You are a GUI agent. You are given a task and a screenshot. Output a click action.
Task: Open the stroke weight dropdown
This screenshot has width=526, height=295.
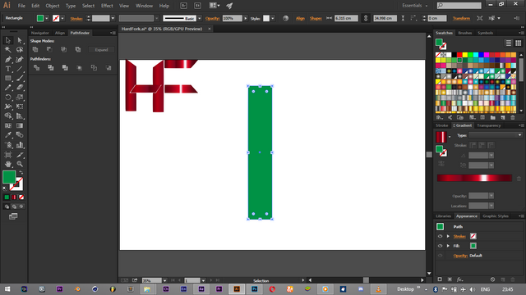[113, 18]
